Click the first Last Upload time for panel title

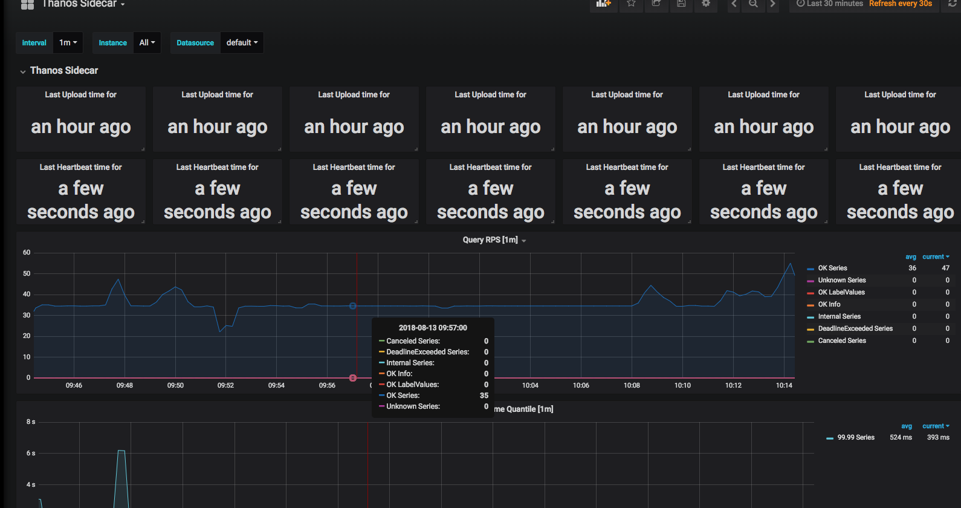point(81,94)
